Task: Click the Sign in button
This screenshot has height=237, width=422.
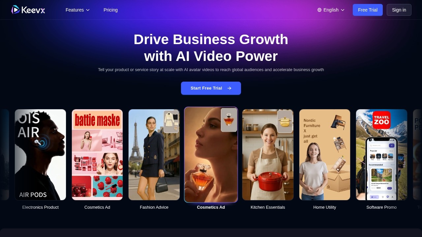Action: click(399, 10)
